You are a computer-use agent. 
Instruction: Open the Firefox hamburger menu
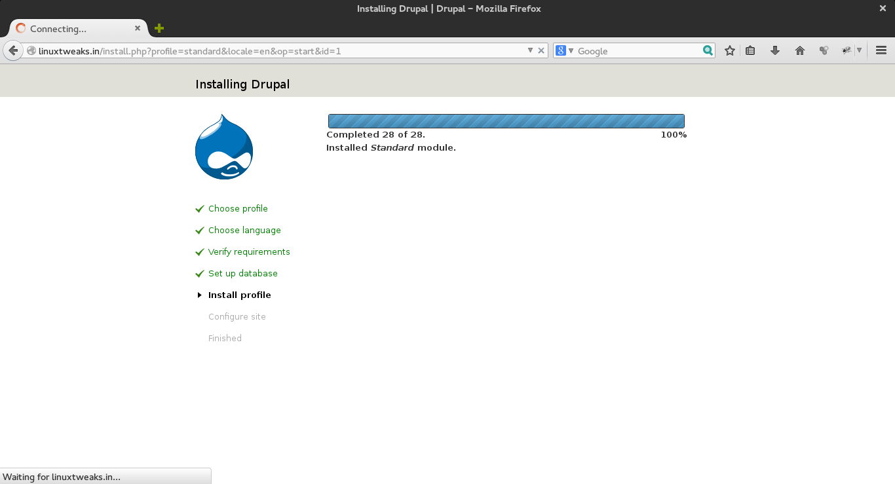[x=881, y=50]
